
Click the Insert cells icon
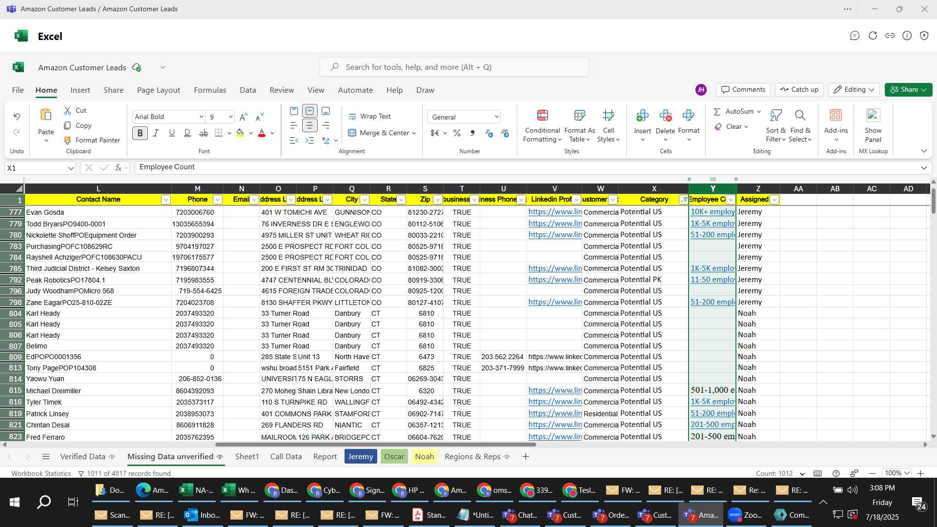(642, 115)
